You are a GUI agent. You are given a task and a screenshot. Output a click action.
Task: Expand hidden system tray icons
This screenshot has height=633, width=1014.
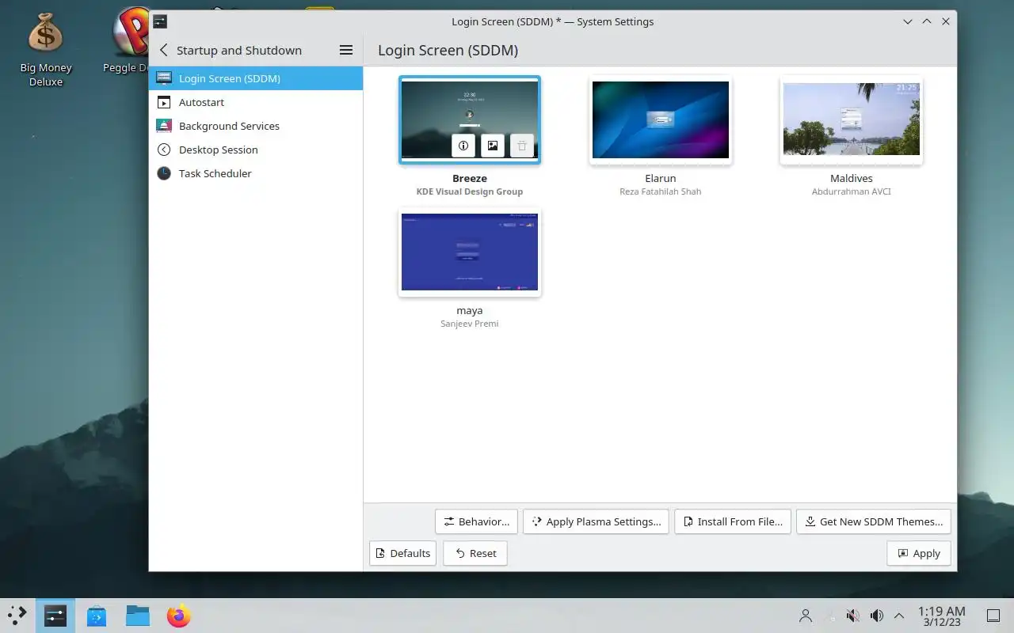pos(899,616)
